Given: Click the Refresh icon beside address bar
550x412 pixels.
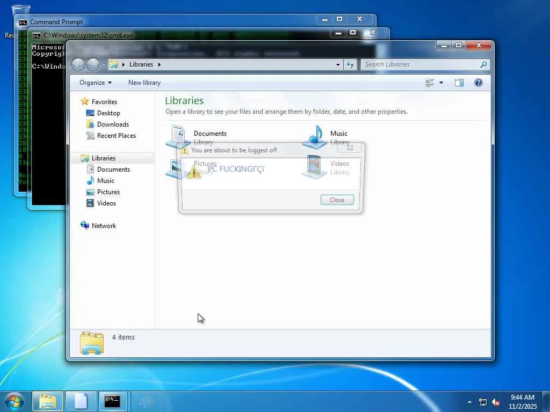Looking at the screenshot, I should (350, 64).
